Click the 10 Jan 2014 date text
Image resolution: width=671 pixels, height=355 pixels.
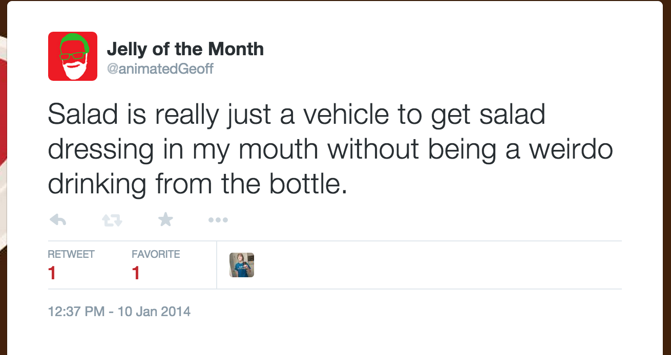(154, 311)
